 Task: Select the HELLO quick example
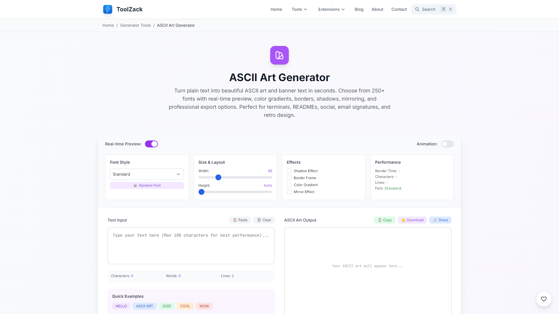coord(121,306)
